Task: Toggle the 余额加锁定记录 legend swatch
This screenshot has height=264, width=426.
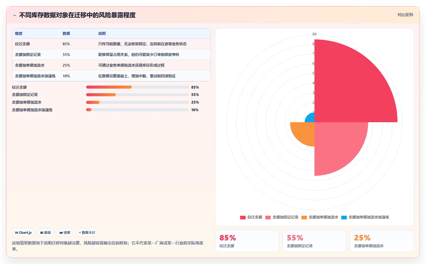Action: (x=268, y=217)
